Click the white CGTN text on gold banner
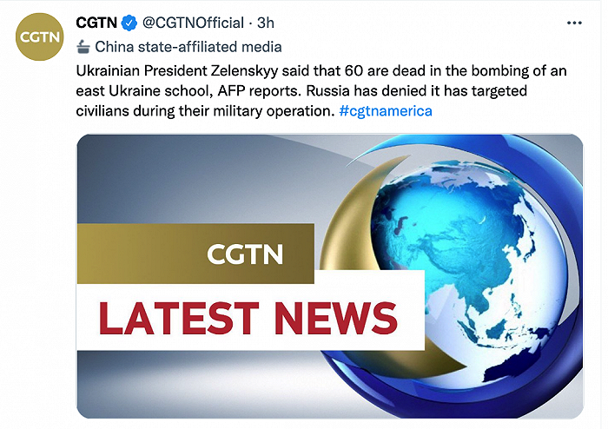The width and height of the screenshot is (608, 429). coord(246,254)
